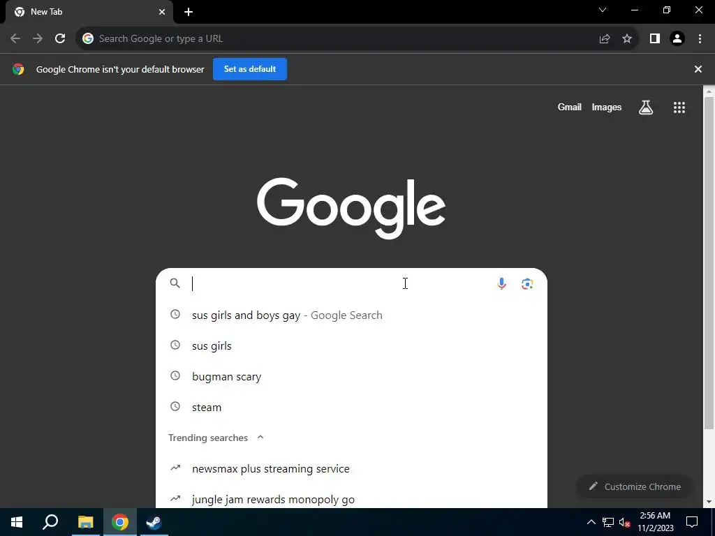Set Chrome as default browser
Viewport: 715px width, 536px height.
[250, 69]
